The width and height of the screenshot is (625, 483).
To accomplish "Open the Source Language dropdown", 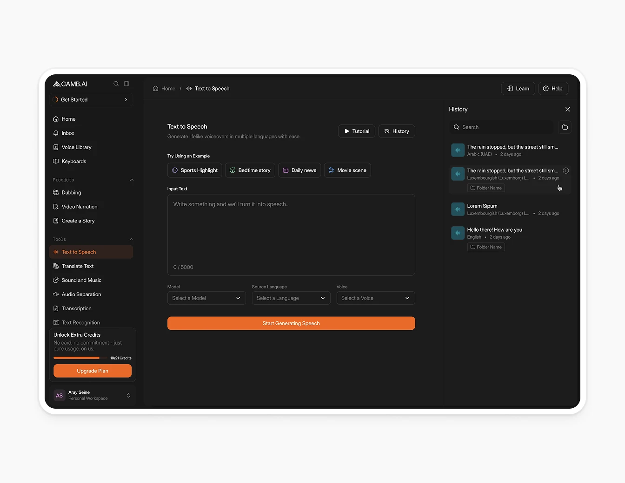I will (291, 298).
